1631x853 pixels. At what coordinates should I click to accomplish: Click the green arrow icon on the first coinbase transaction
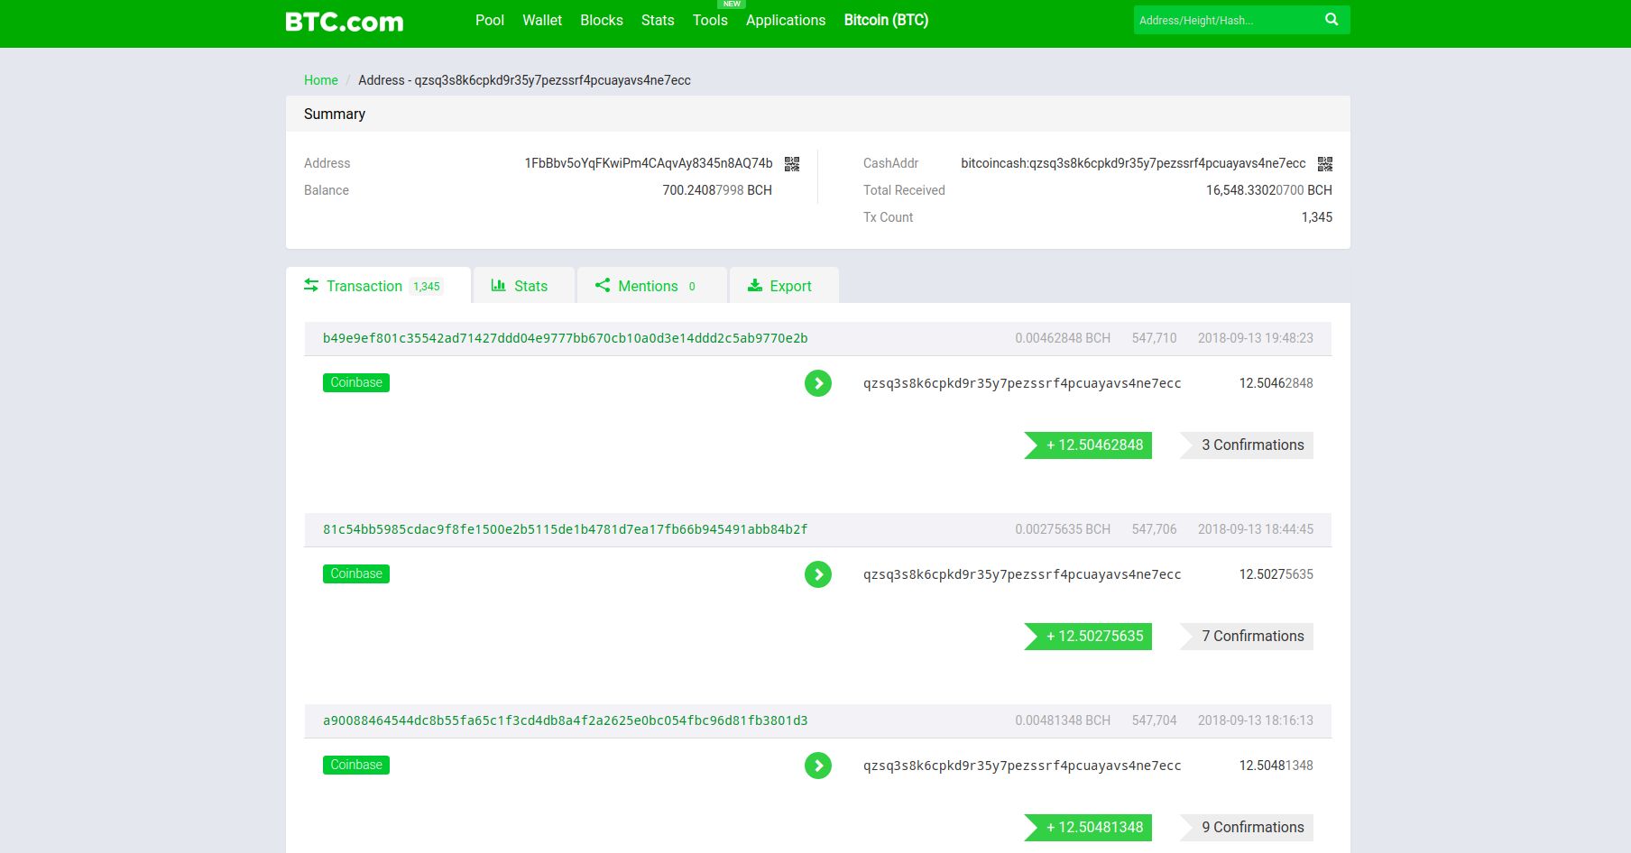point(818,382)
